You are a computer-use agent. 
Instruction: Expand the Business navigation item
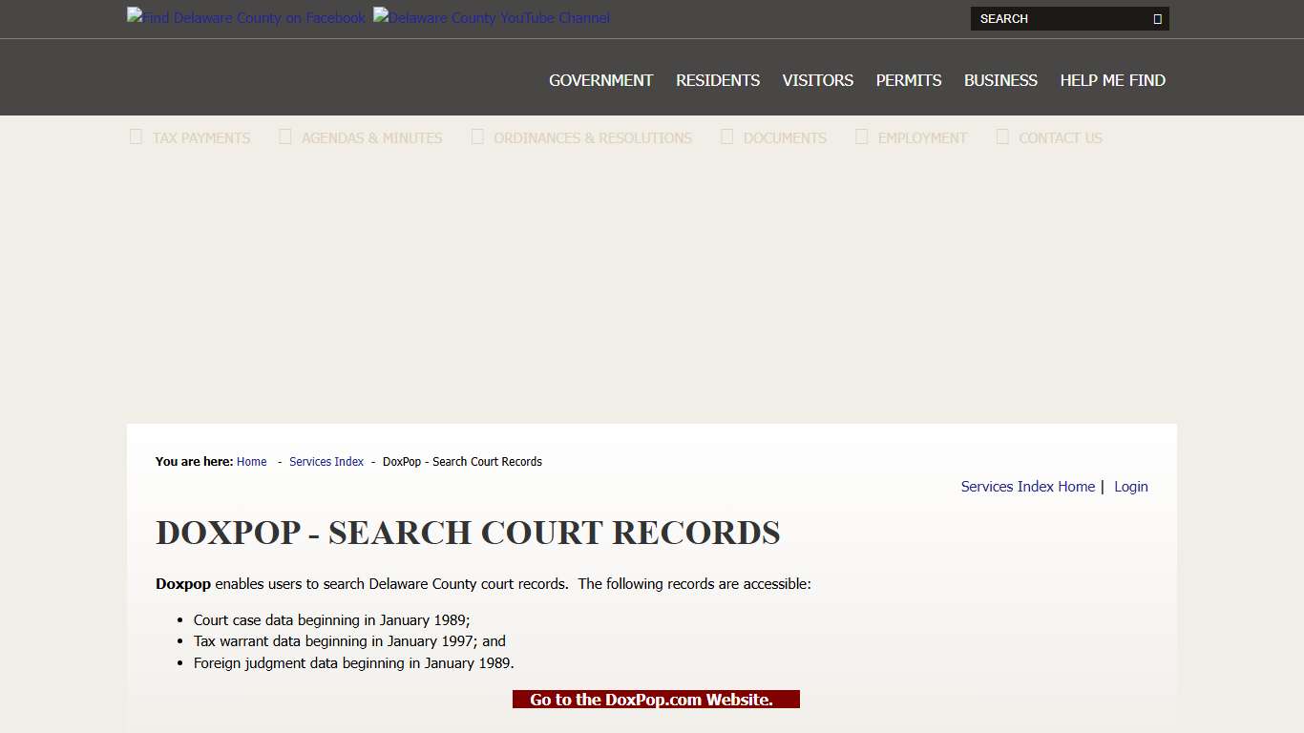coord(1000,80)
